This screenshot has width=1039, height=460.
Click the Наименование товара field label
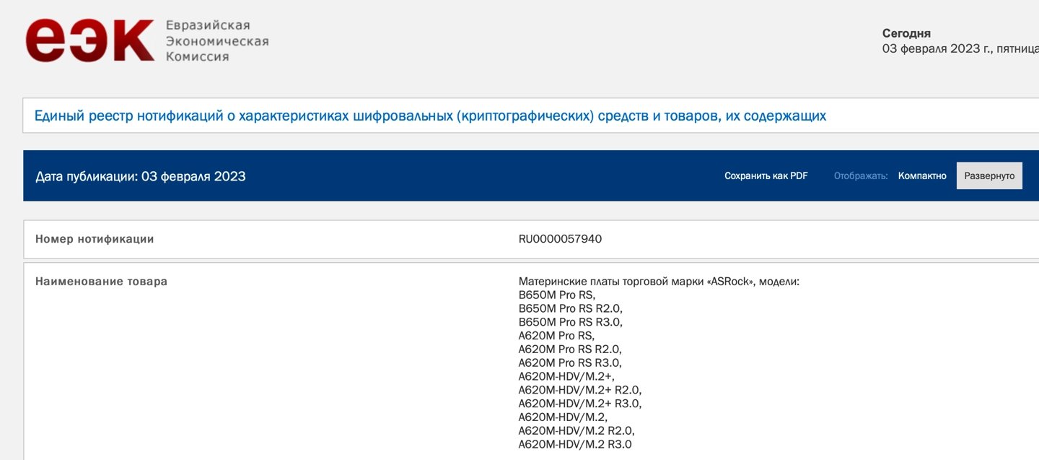pyautogui.click(x=101, y=282)
